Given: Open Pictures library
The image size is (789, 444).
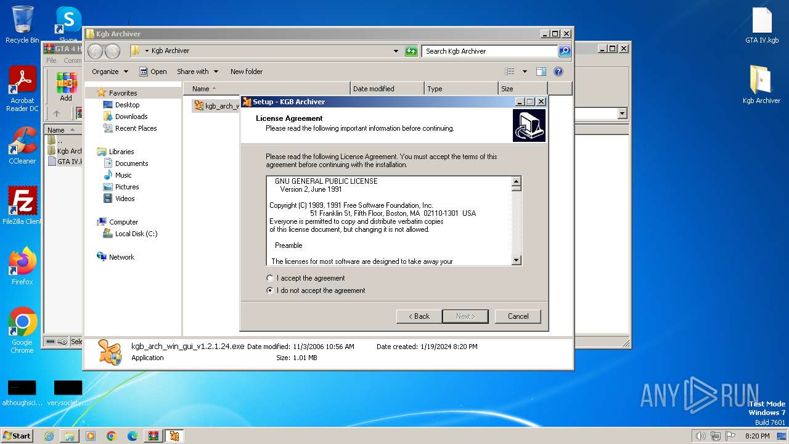Looking at the screenshot, I should point(127,187).
